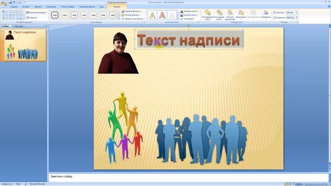The height and width of the screenshot is (186, 331).
Task: Click Изменить фигуру dropdown
Action: pyautogui.click(x=37, y=12)
